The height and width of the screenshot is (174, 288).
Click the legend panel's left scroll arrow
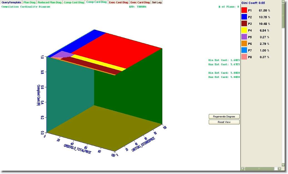pos(243,168)
